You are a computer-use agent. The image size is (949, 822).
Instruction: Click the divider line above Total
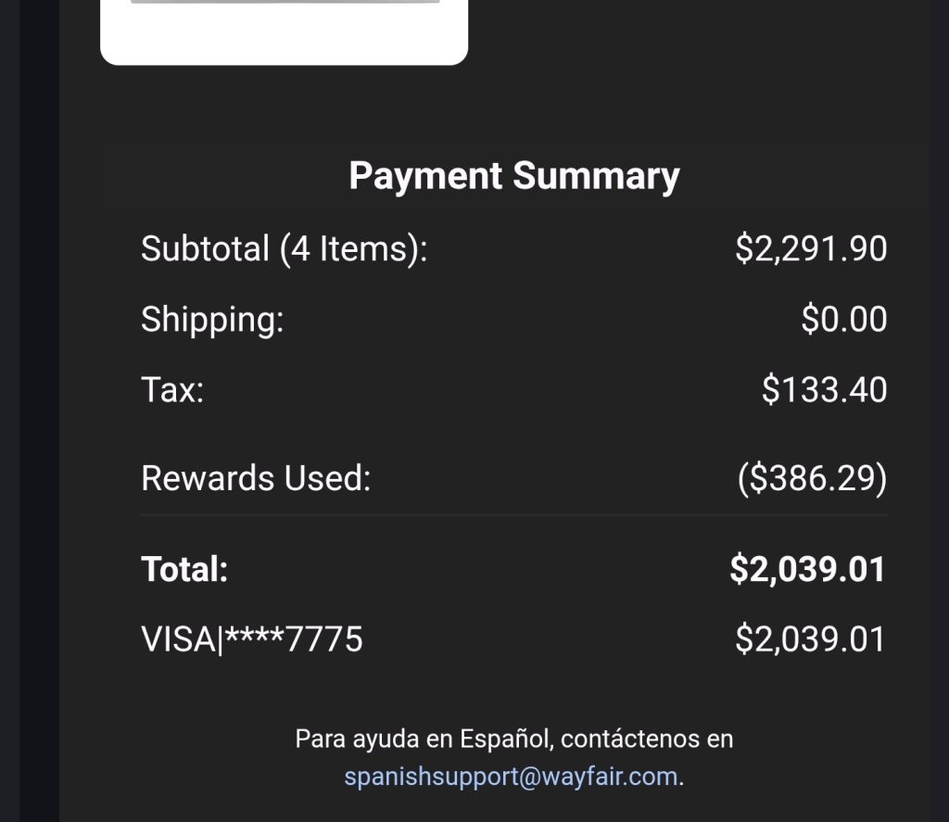[513, 514]
